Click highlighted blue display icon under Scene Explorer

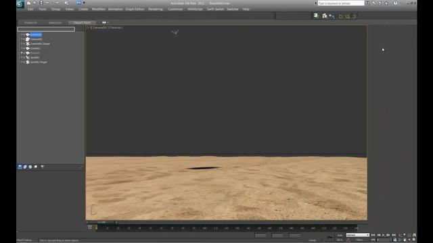[20, 167]
